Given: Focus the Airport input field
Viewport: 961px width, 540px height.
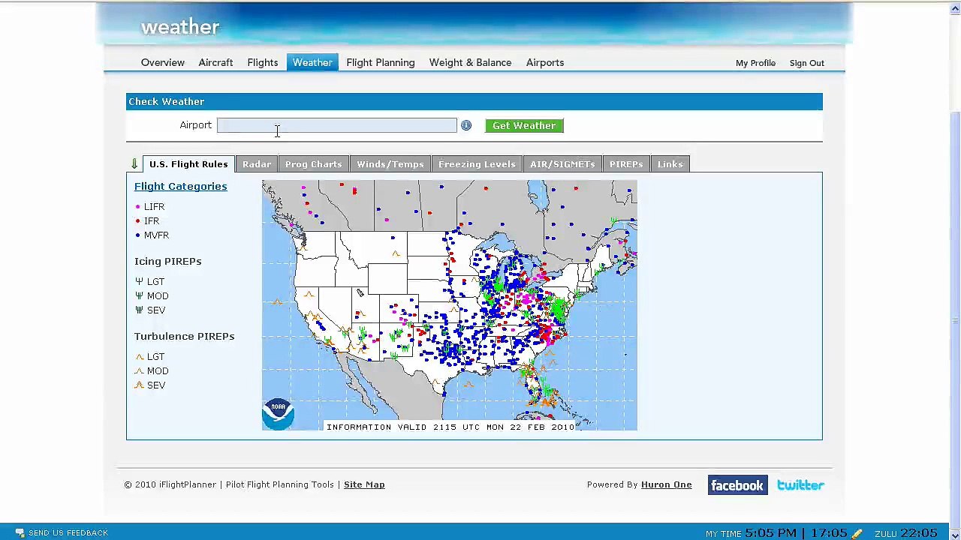Looking at the screenshot, I should pos(337,125).
